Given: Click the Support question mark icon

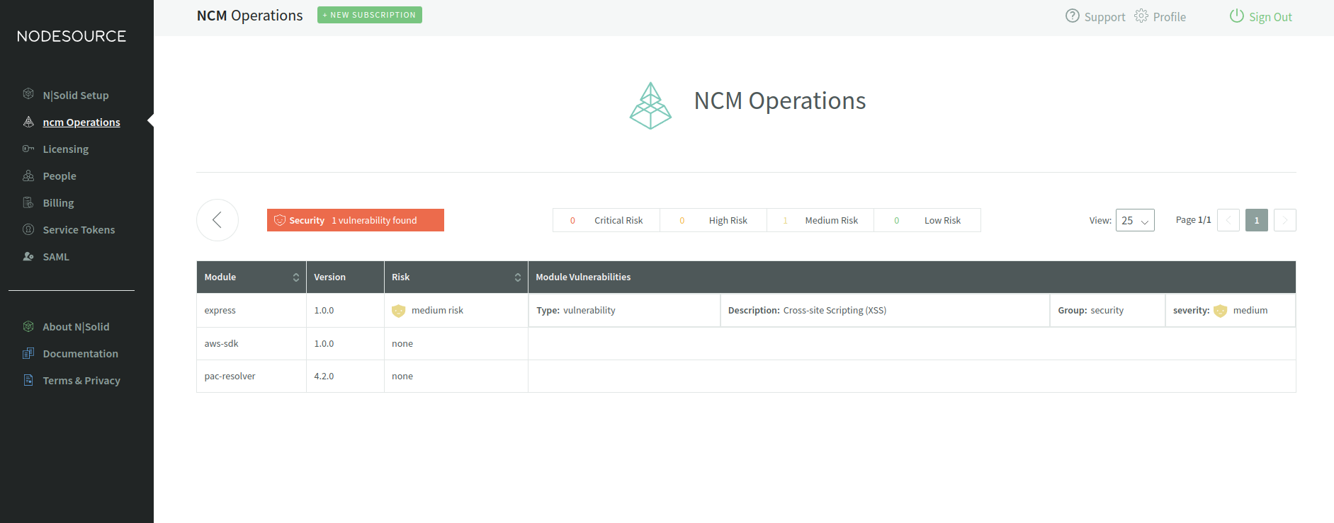Looking at the screenshot, I should point(1073,16).
